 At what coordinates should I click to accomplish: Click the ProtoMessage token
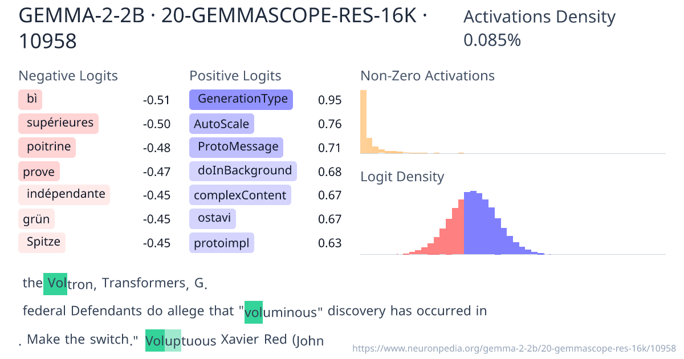click(x=235, y=147)
